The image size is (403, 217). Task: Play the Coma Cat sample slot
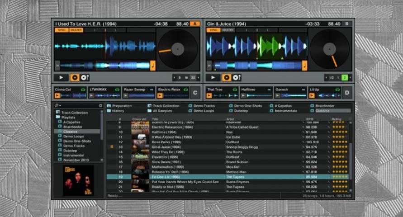(57, 95)
